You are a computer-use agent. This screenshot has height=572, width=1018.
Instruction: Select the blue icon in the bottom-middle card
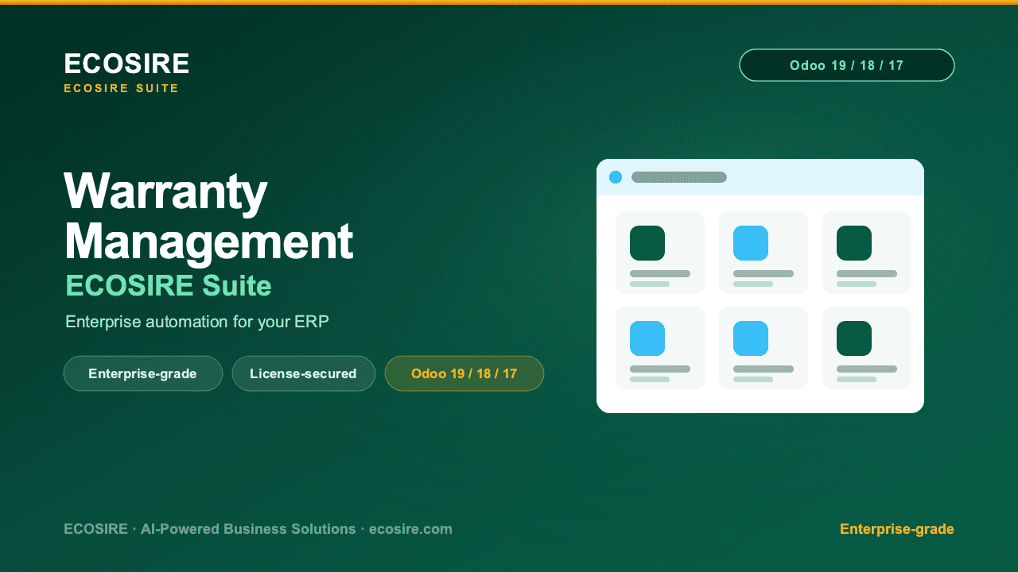pos(751,338)
